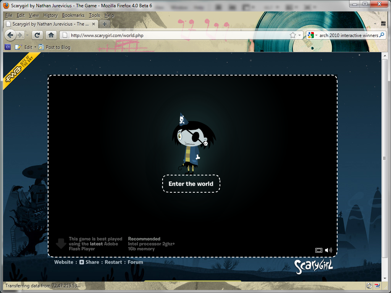Click the Flash Player download arrow
The height and width of the screenshot is (293, 391).
pos(61,244)
